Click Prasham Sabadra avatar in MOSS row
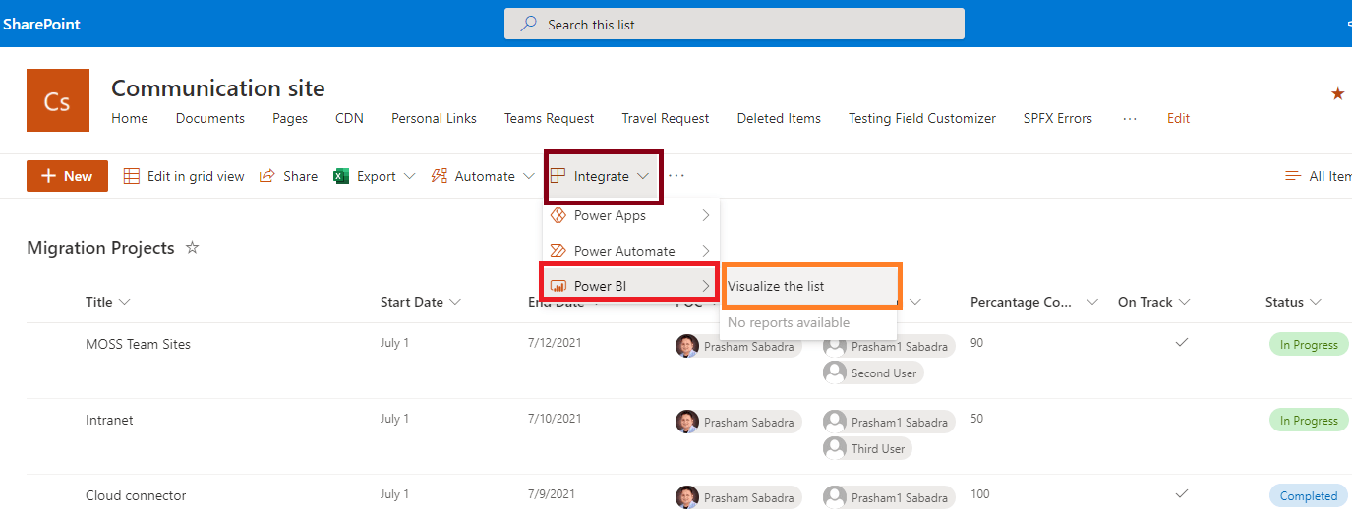 coord(687,345)
